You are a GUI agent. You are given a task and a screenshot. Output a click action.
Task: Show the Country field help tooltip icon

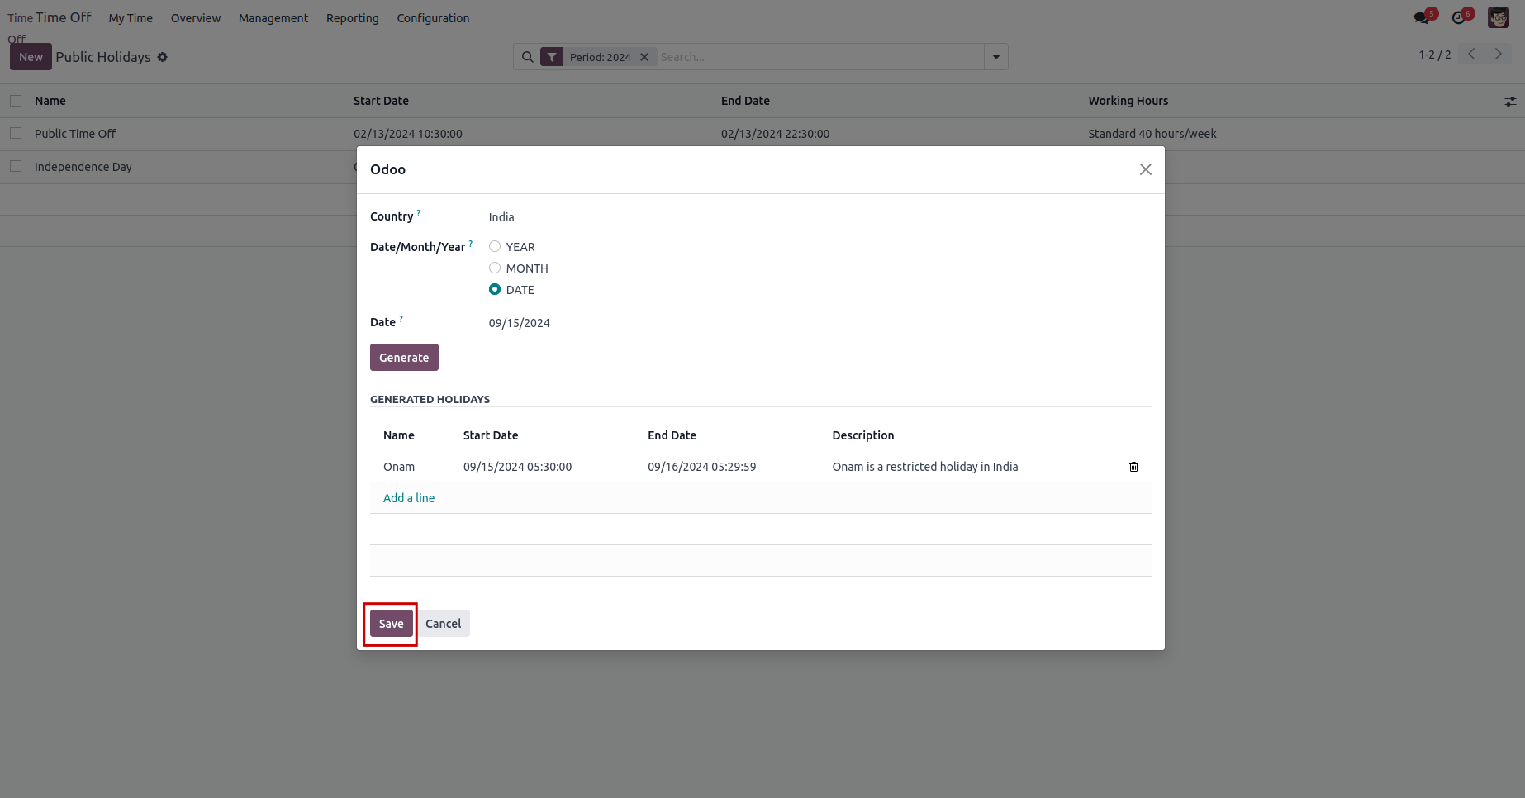coord(419,213)
